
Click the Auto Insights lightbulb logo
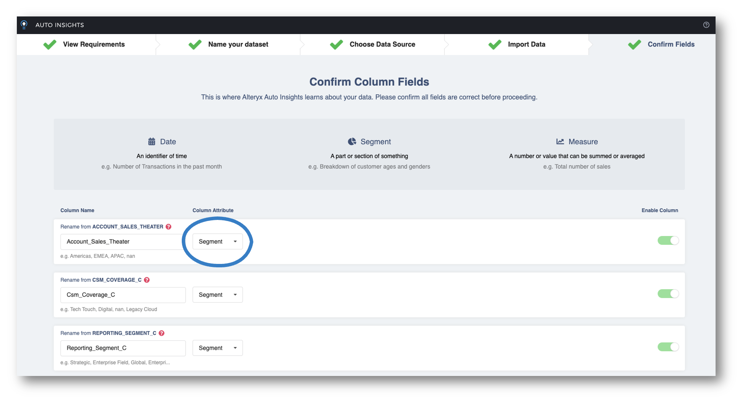[24, 24]
